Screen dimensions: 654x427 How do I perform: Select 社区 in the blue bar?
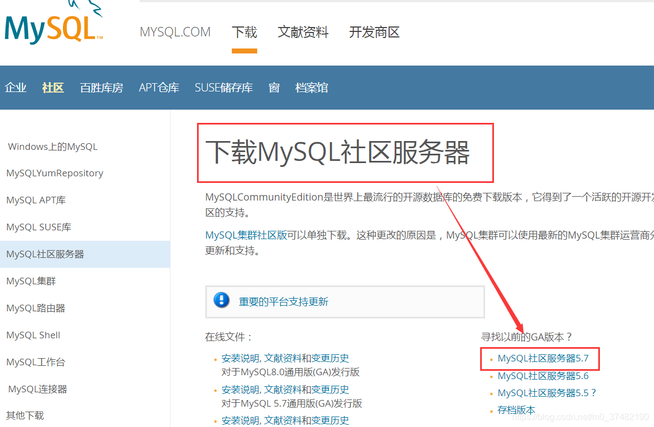(x=53, y=88)
